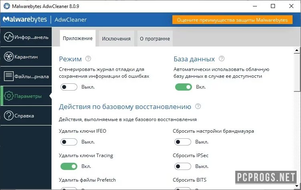Viewport: 301px width, 190px height.
Task: Click the Действия по базовому восстановлению heading
Action: tap(125, 107)
